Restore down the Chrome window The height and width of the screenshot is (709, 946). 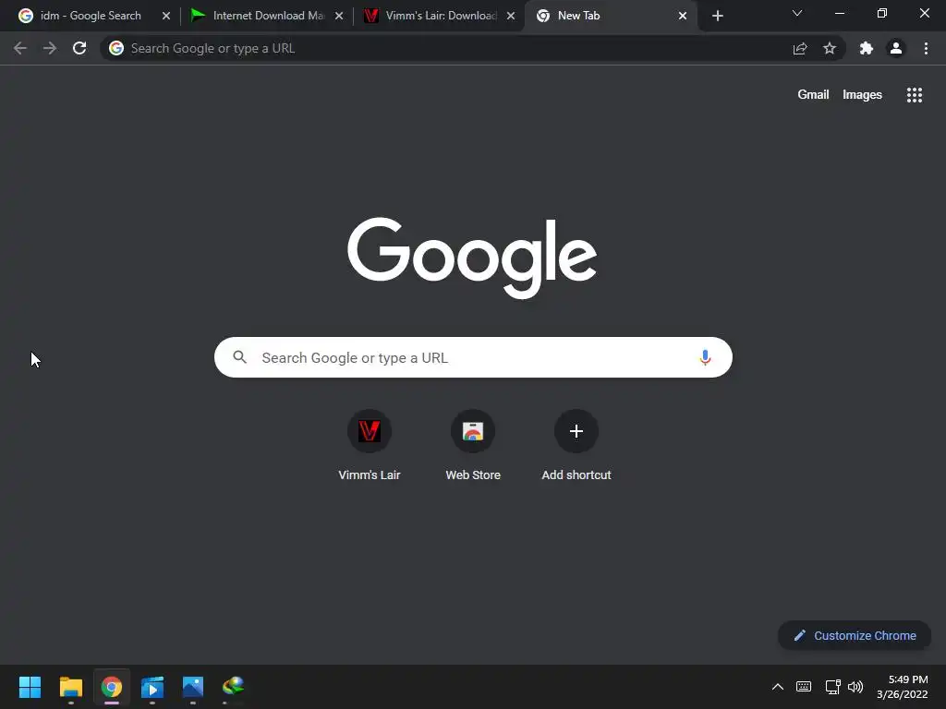[882, 13]
